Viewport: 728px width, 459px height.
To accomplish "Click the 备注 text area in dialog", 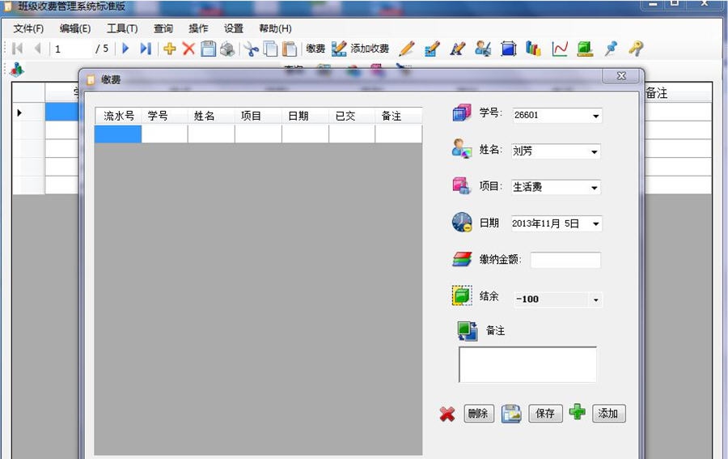I will 527,365.
